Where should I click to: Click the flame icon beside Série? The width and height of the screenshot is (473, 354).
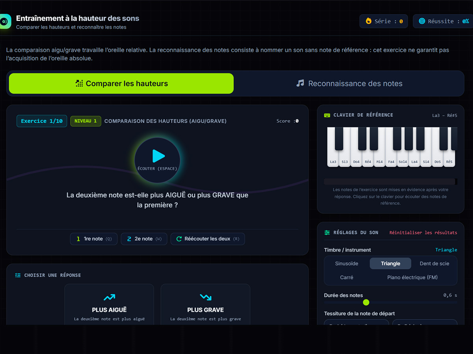pos(369,21)
